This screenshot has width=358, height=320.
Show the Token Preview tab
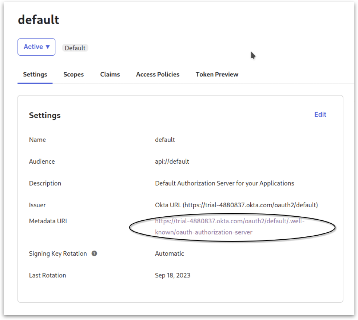click(217, 74)
